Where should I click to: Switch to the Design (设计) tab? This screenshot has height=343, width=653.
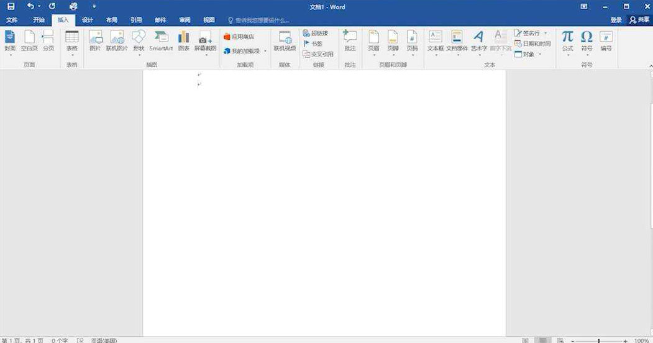[x=88, y=19]
